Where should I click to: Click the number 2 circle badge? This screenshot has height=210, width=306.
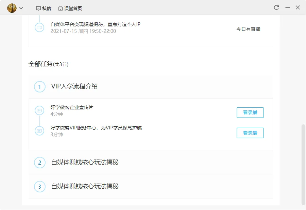point(40,163)
